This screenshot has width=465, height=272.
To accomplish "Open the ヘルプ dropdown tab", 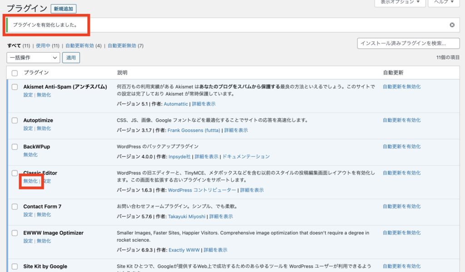I will (x=444, y=2).
